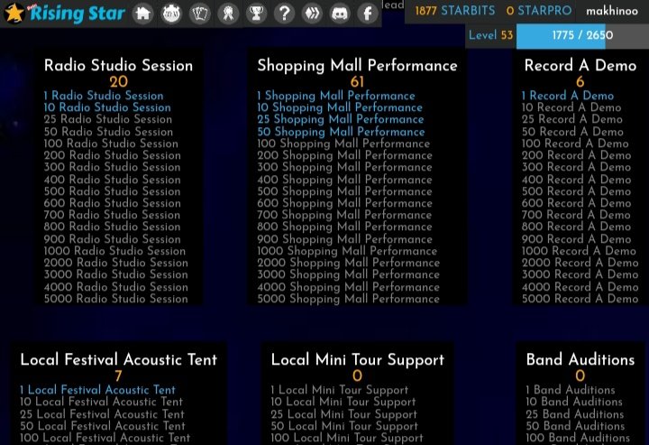Open the Hive blog icon
Screen dimensions: 649x445
click(x=312, y=14)
